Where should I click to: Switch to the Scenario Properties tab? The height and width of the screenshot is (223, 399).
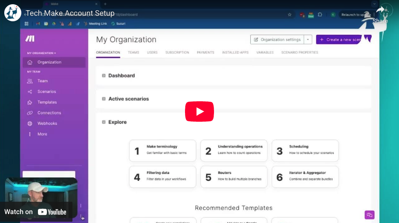[300, 53]
